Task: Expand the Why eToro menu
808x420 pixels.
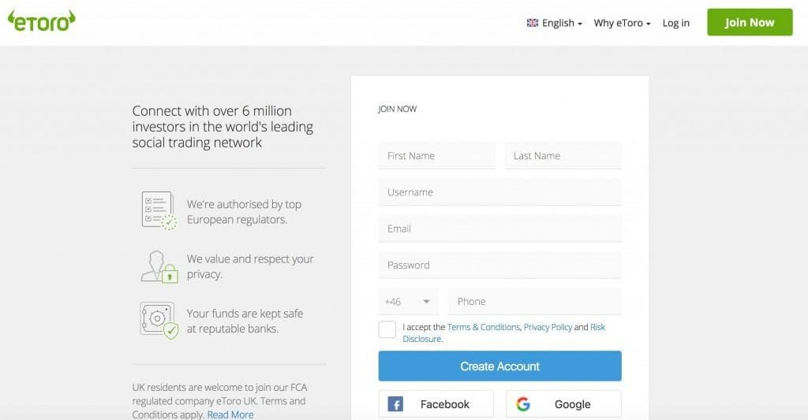Action: [622, 23]
